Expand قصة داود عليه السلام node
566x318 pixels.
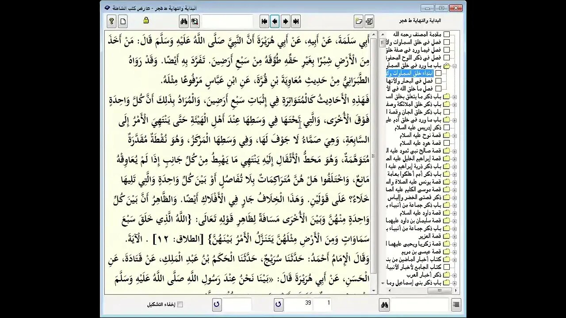pos(455,213)
